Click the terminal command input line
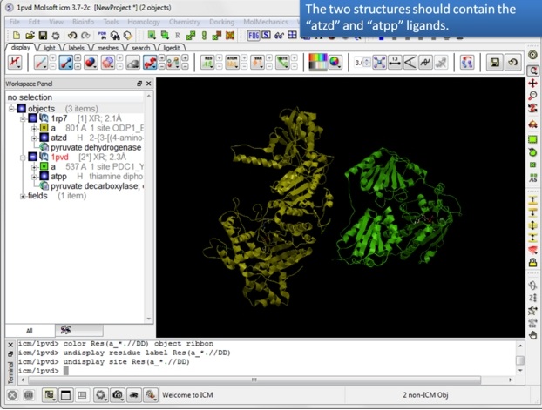Image resolution: width=542 pixels, height=410 pixels. [261, 371]
